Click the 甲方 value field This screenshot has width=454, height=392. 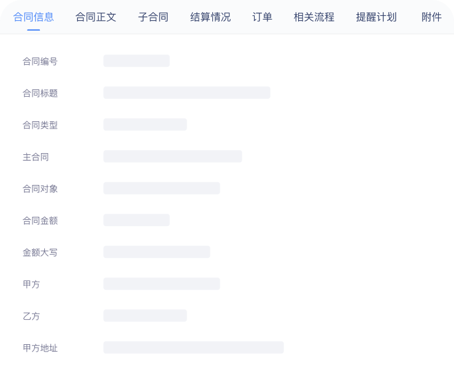tap(161, 284)
